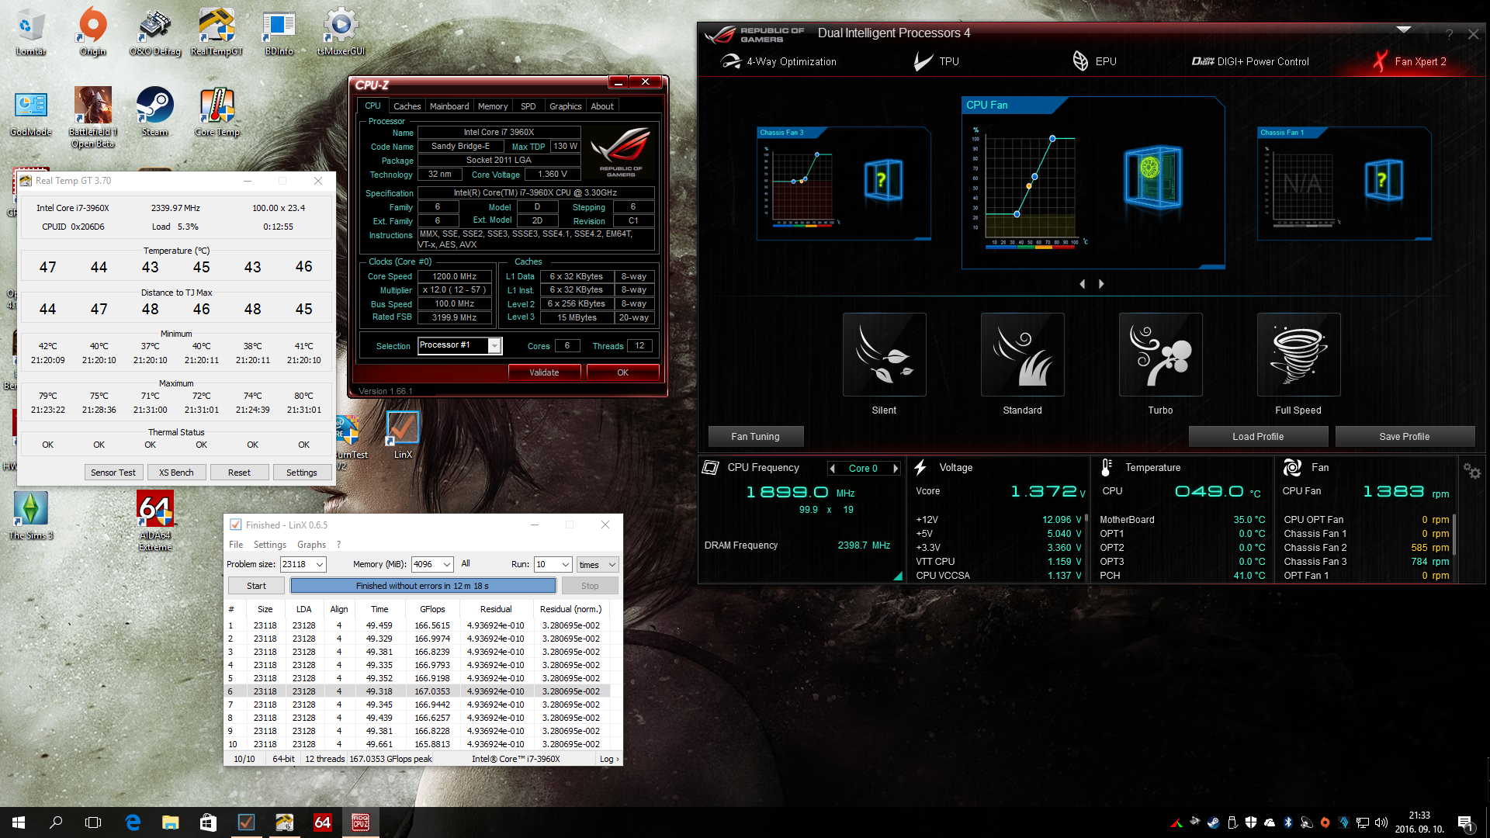1490x838 pixels.
Task: Open Graphs menu in LinX
Action: pyautogui.click(x=311, y=545)
